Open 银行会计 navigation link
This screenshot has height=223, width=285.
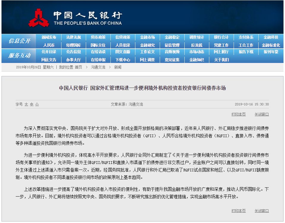221,37
